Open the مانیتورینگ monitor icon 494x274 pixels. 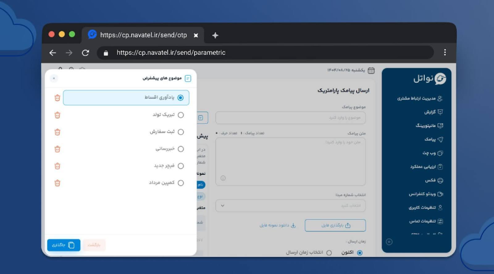point(440,126)
